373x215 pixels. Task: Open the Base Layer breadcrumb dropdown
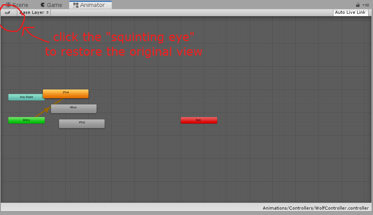click(34, 12)
